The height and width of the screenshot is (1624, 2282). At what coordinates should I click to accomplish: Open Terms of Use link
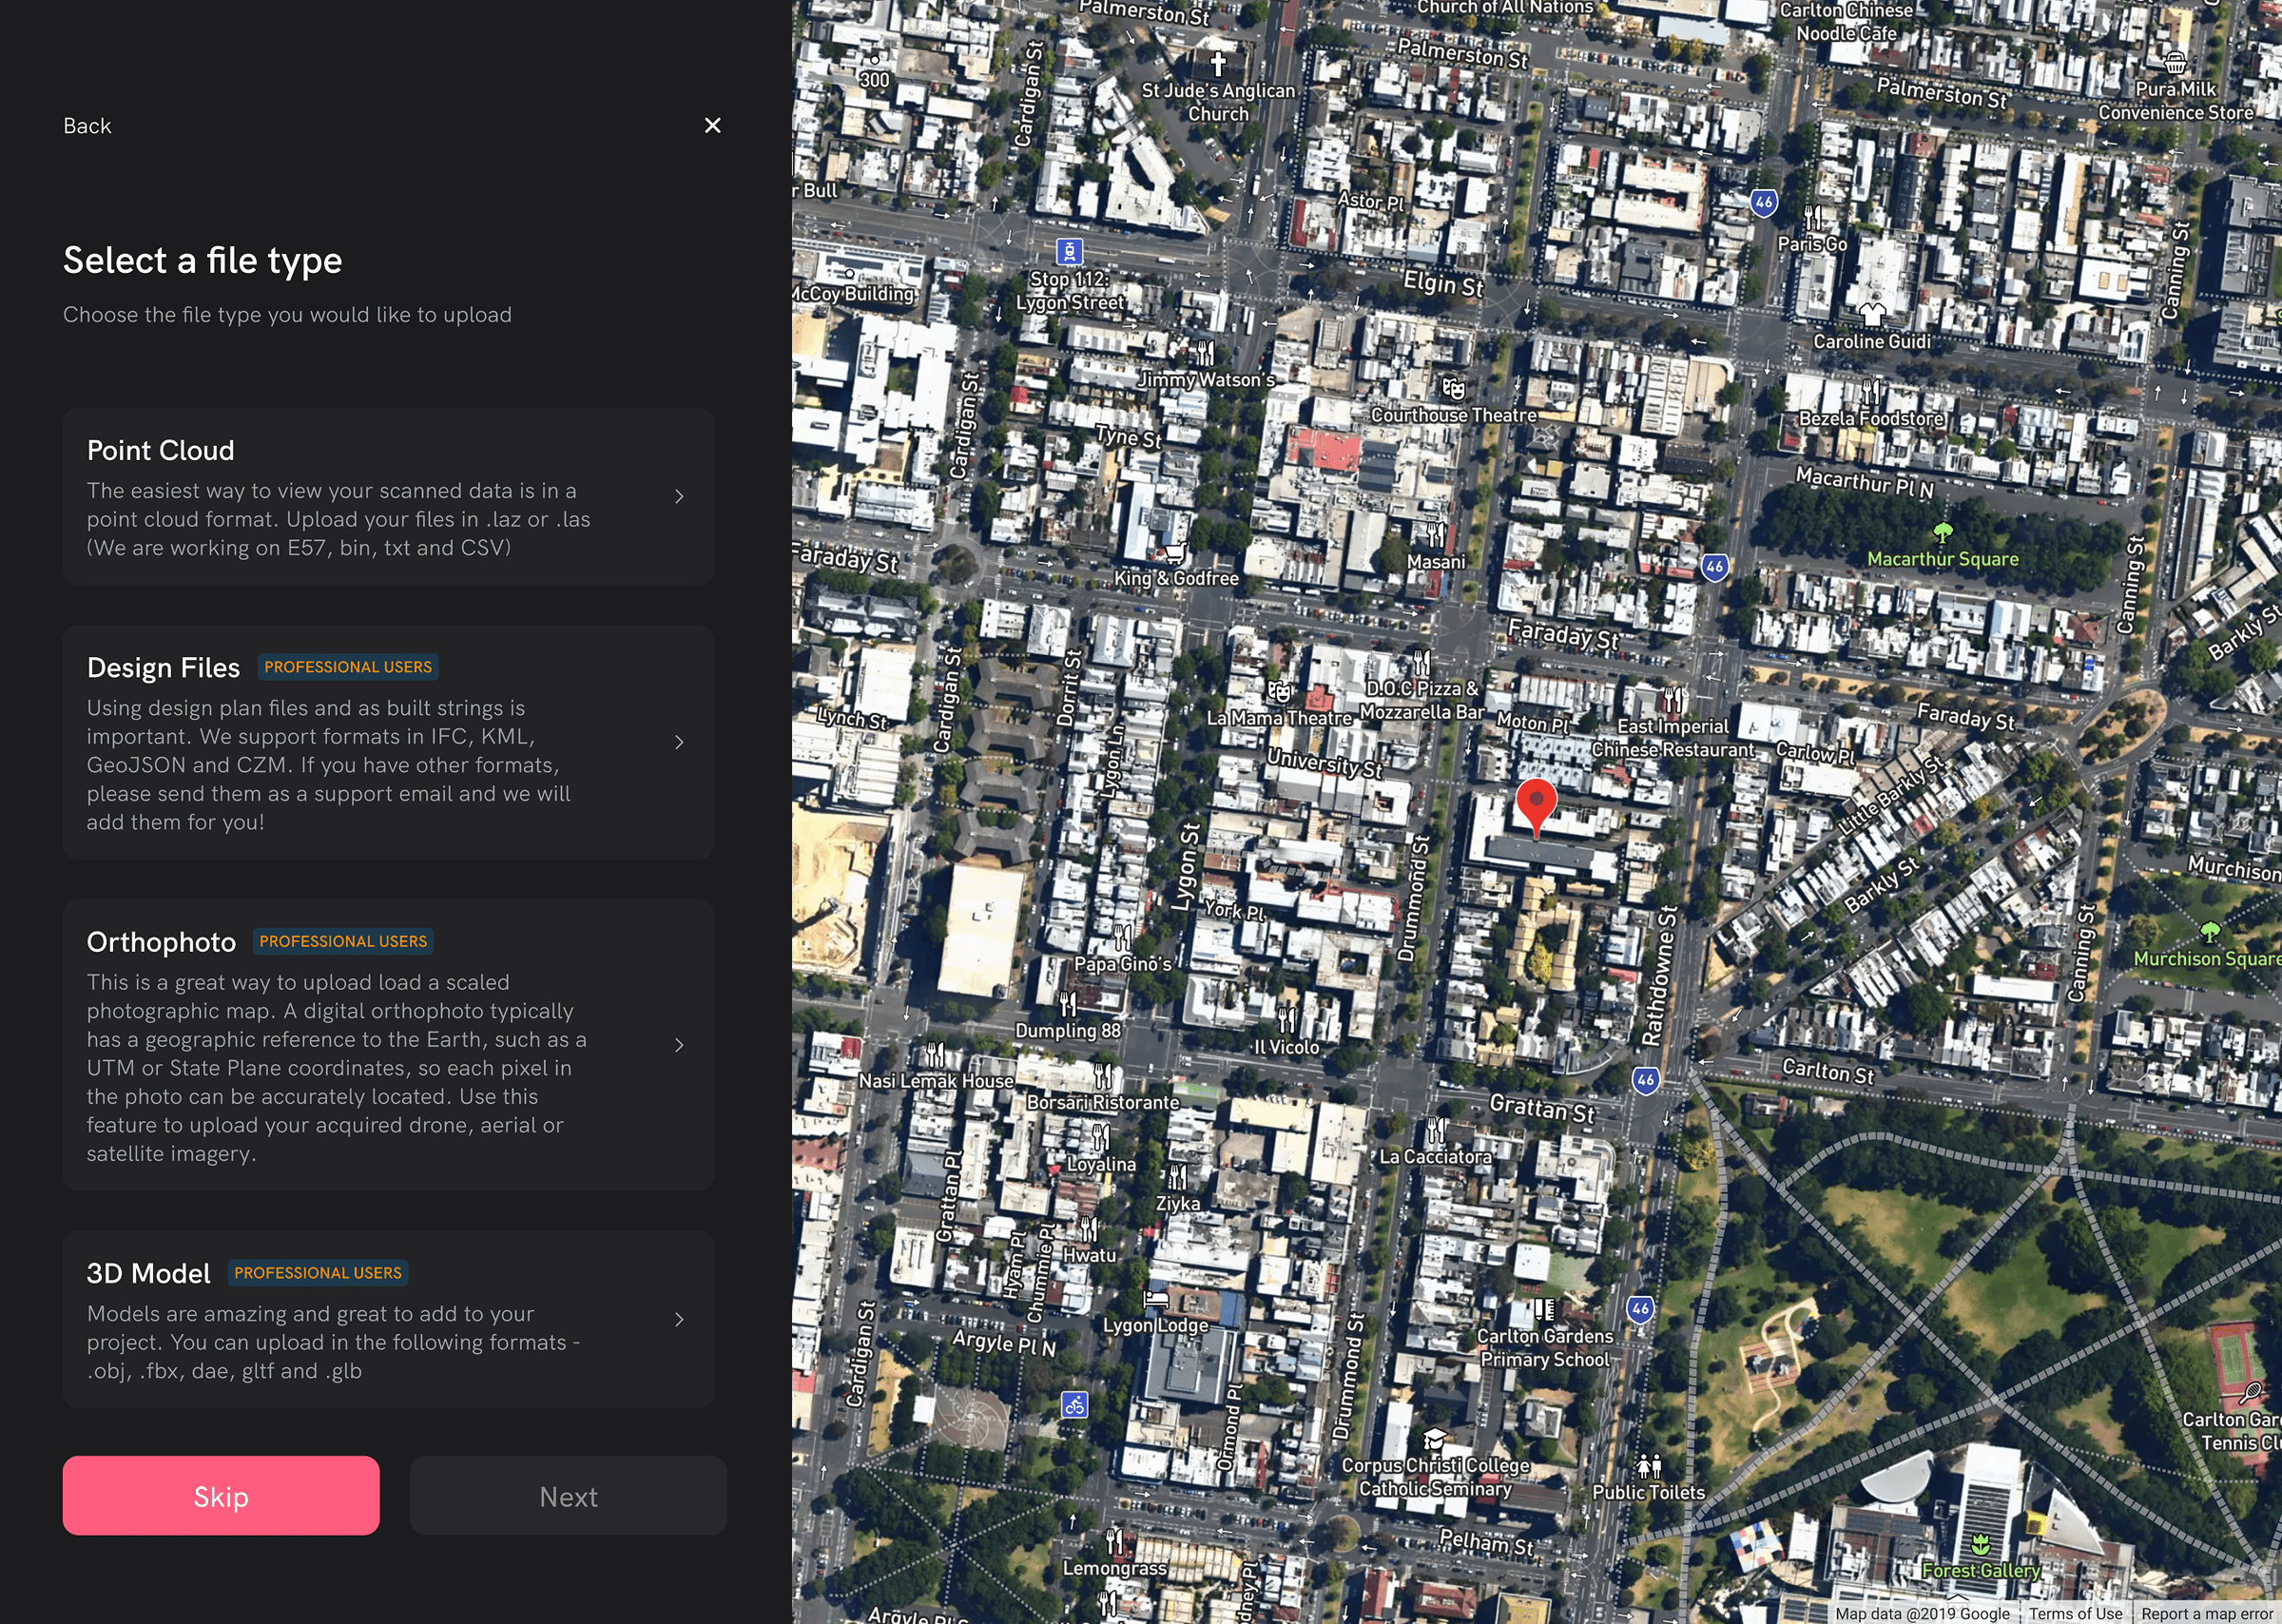click(2075, 1613)
